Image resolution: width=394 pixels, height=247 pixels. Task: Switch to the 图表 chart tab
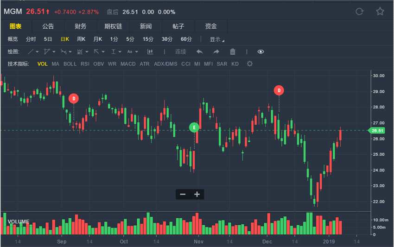click(16, 26)
